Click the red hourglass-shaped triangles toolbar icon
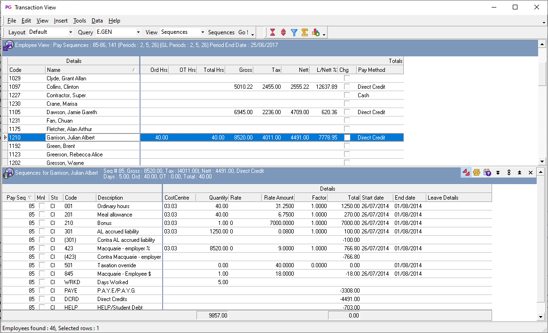The image size is (548, 333). pyautogui.click(x=273, y=32)
